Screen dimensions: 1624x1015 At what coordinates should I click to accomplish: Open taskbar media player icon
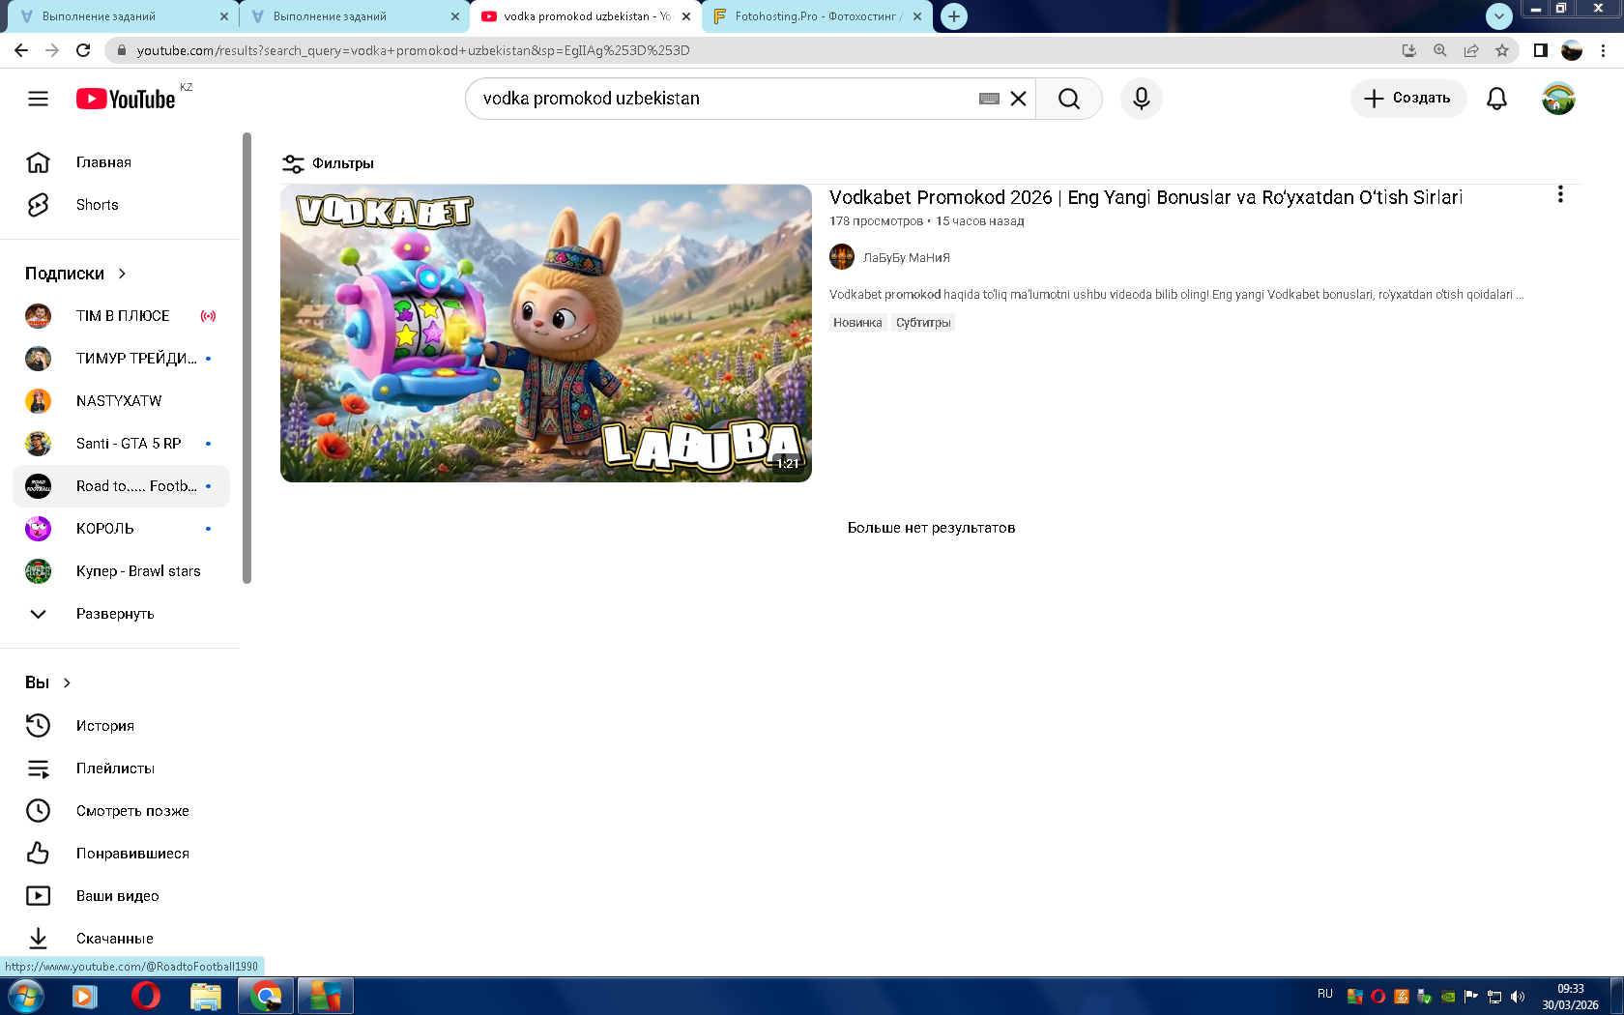[x=85, y=996]
